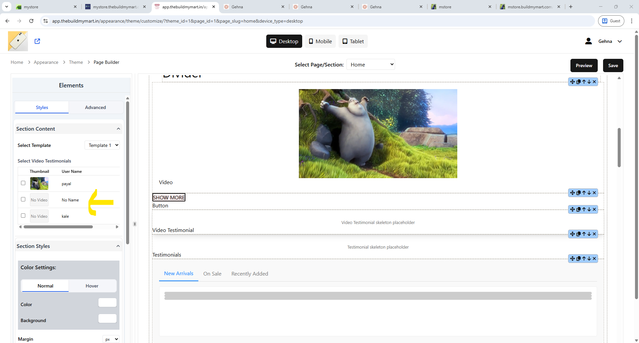The image size is (639, 343).
Task: Open the store in new tab icon
Action: click(37, 41)
